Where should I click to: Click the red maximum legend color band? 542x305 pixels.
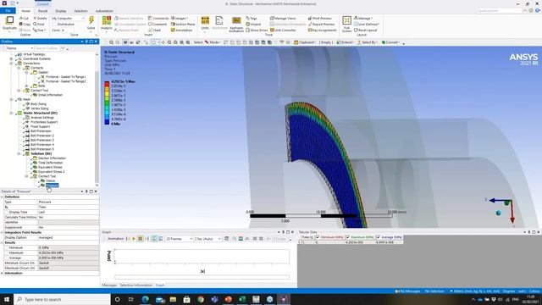[107, 84]
